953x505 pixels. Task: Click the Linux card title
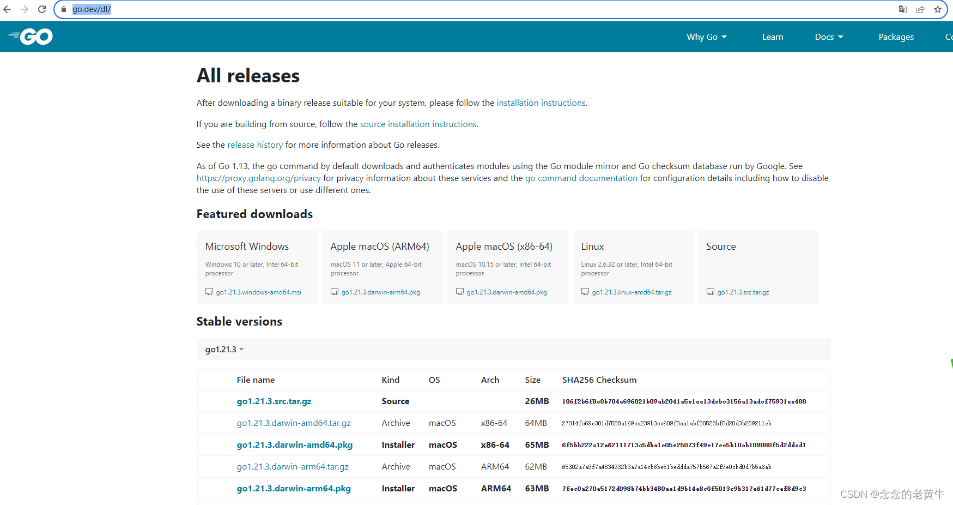(592, 247)
